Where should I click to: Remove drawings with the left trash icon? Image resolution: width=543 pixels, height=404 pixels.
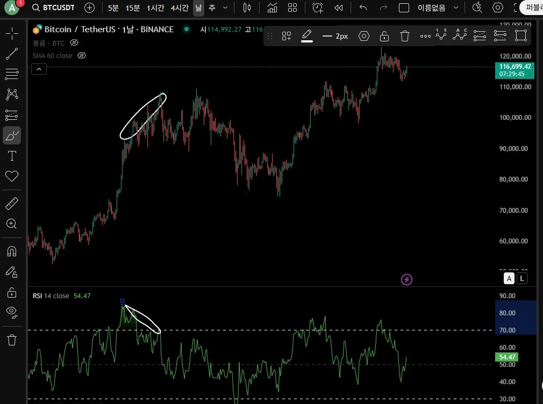tap(12, 340)
